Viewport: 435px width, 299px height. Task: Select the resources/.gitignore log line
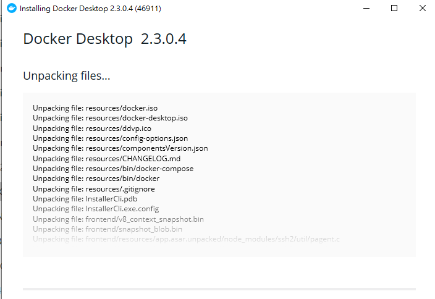click(94, 189)
